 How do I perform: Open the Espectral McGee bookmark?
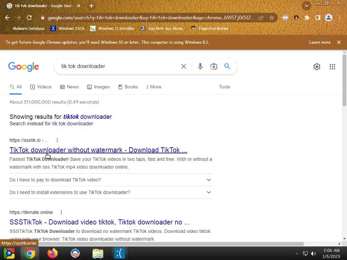pyautogui.click(x=209, y=28)
